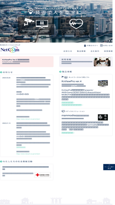Screen dimensions: 115x205
Task: Open the 製品情報 navigation menu item
Action: [x=81, y=51]
